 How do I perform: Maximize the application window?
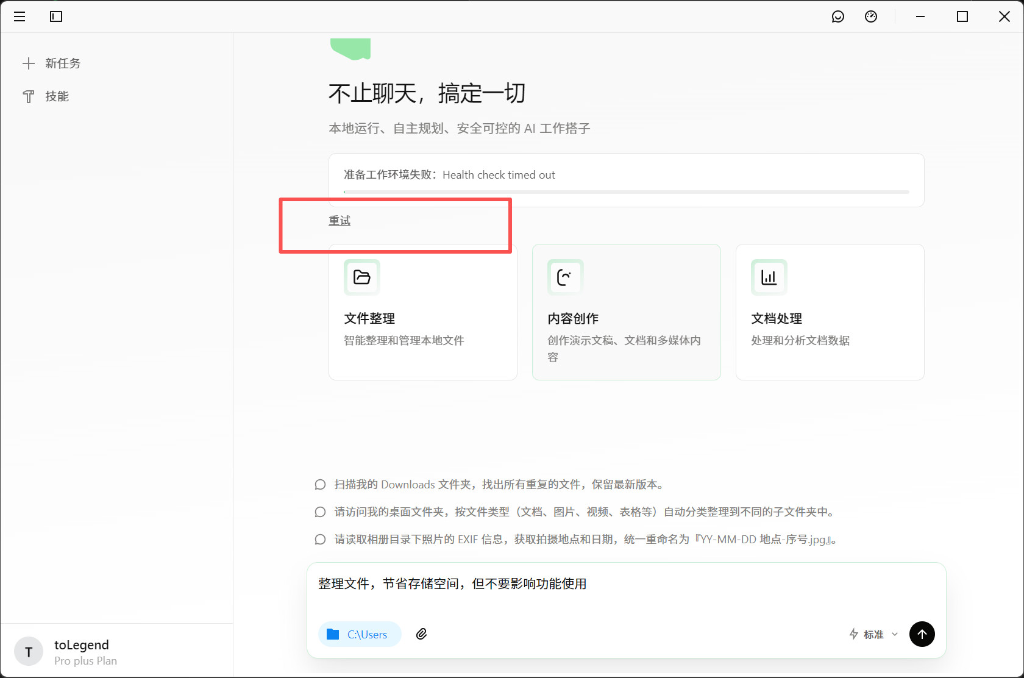(962, 16)
